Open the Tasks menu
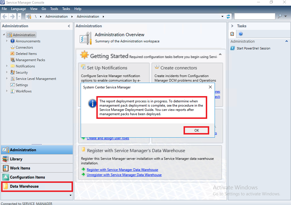The image size is (291, 205). [x=66, y=9]
